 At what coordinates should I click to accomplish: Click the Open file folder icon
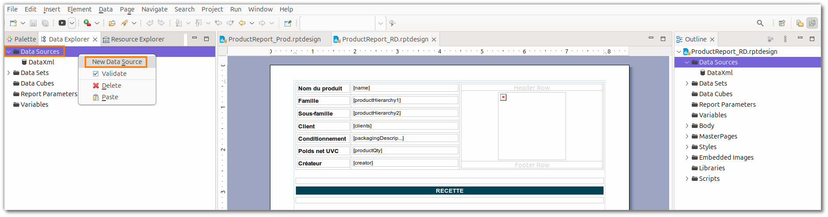tap(112, 23)
